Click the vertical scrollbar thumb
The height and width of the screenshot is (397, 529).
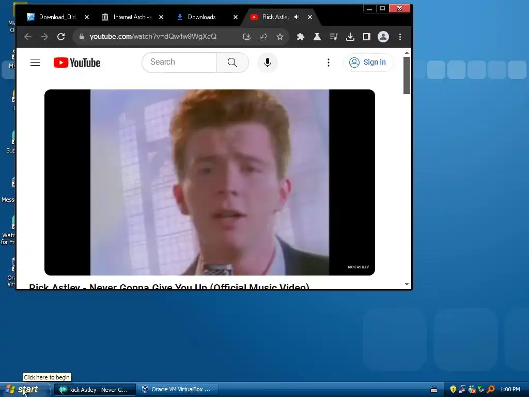point(407,75)
